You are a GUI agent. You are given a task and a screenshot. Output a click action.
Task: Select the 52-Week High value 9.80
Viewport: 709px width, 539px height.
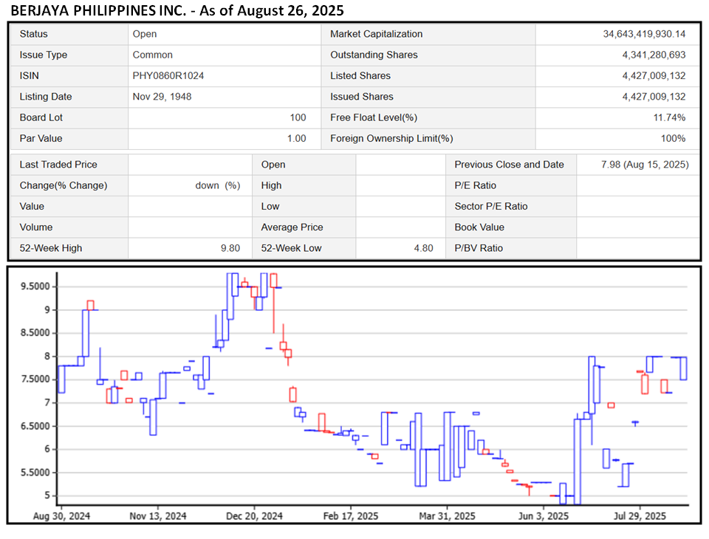coord(230,248)
